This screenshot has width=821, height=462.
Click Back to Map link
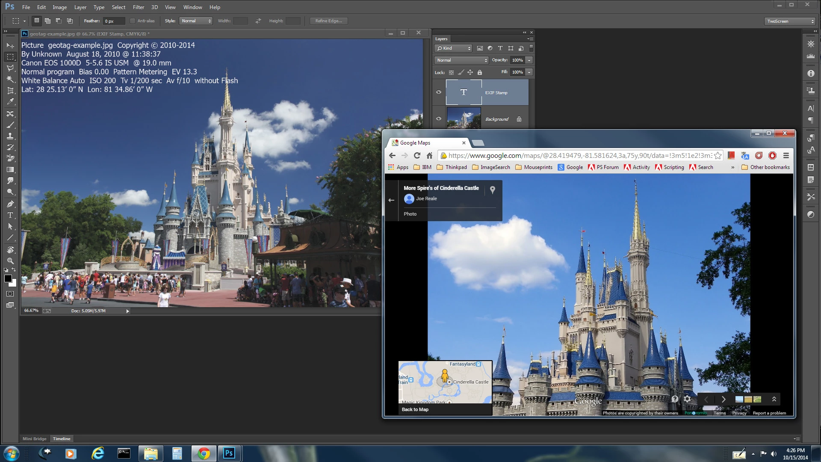[x=415, y=409]
